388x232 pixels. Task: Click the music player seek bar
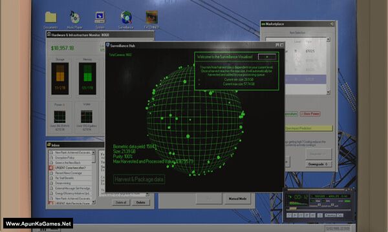point(318,209)
